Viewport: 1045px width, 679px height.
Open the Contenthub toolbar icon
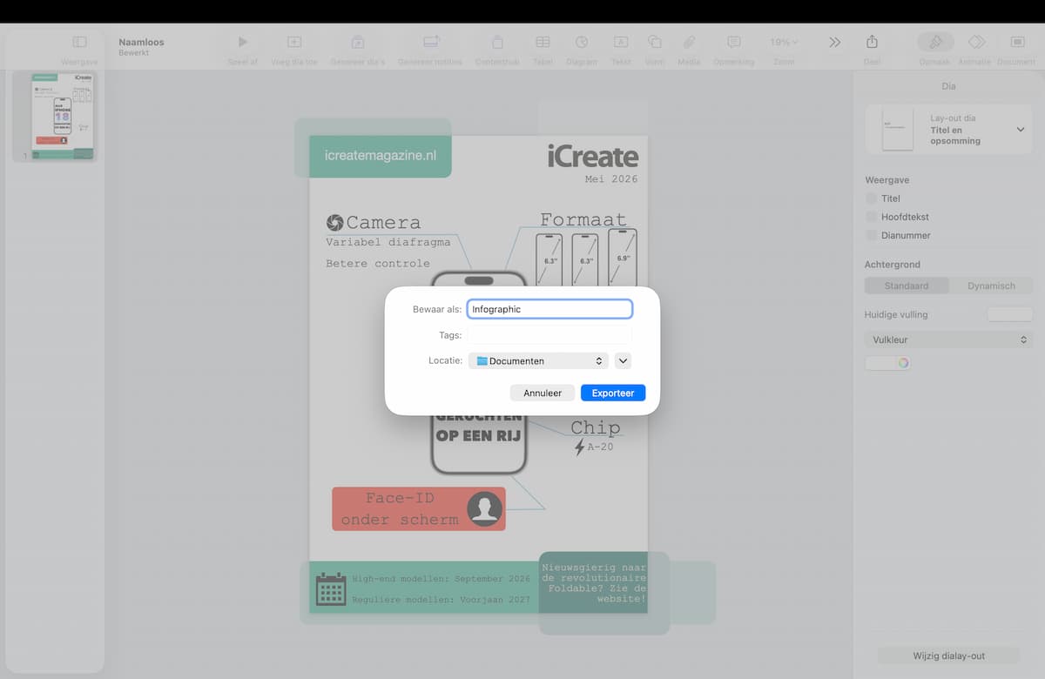pyautogui.click(x=497, y=42)
